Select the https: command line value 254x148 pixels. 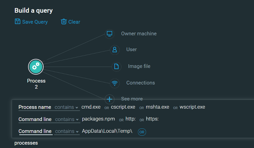pyautogui.click(x=152, y=119)
